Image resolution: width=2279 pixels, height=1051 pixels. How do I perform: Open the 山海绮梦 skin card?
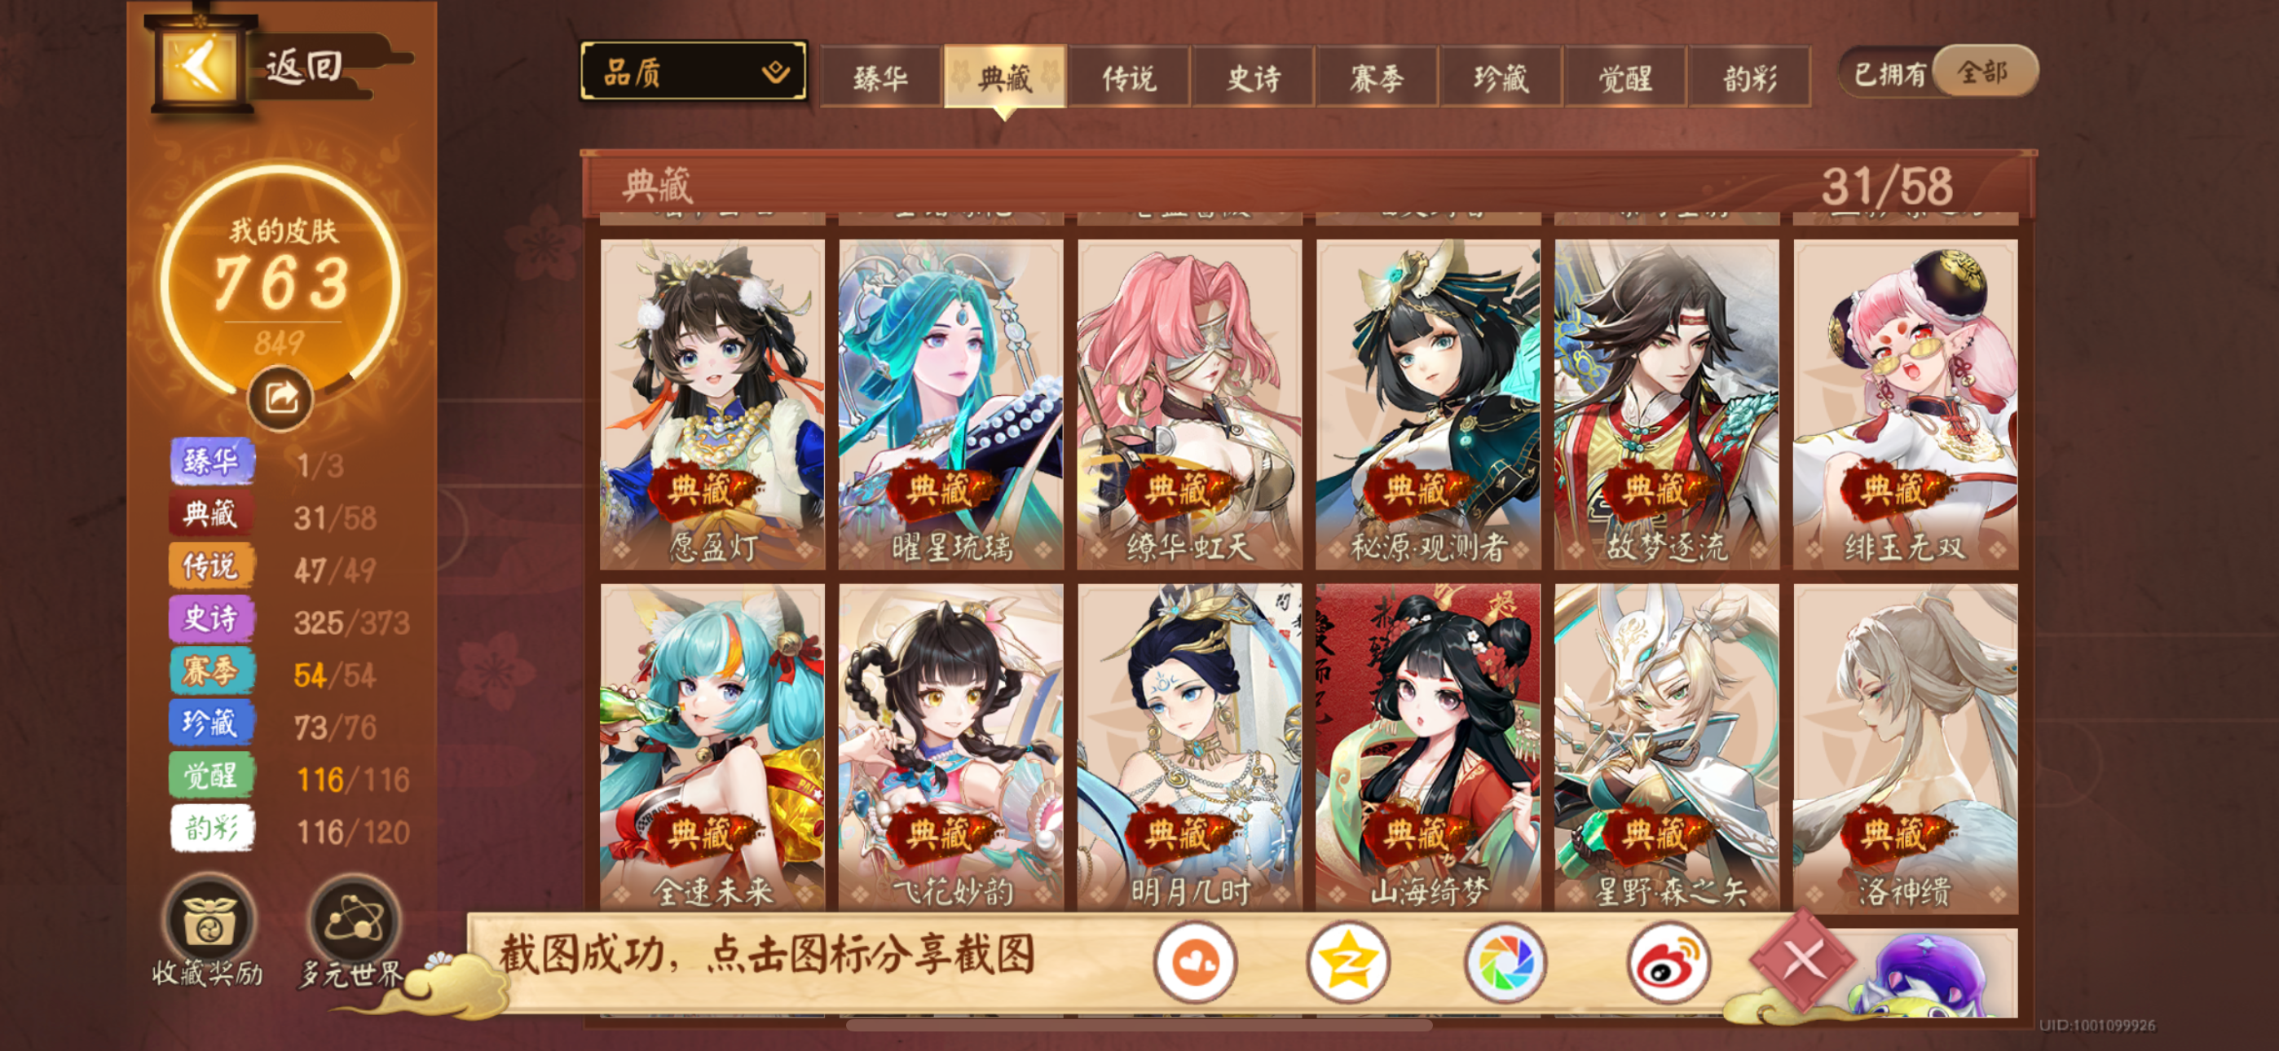pyautogui.click(x=1428, y=748)
